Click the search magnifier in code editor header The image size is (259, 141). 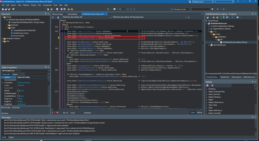coord(189,17)
